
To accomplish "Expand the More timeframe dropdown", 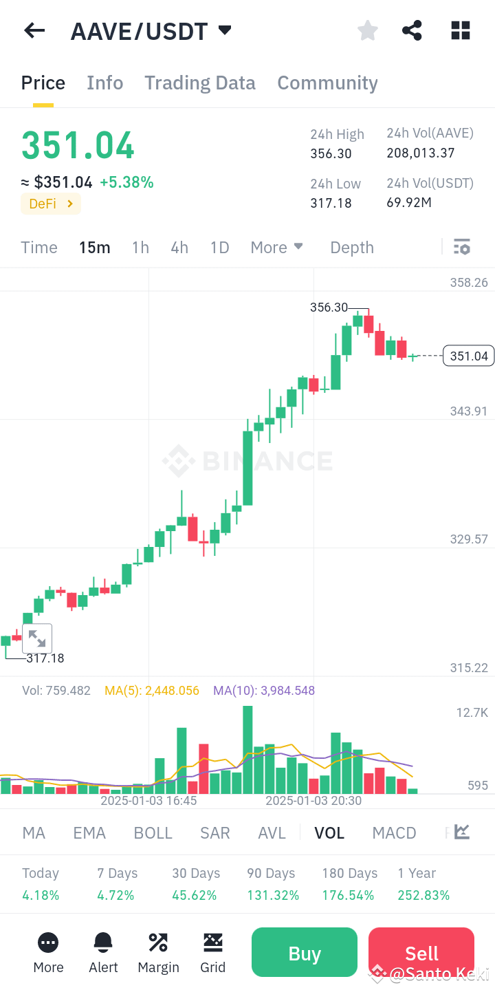I will 276,246.
